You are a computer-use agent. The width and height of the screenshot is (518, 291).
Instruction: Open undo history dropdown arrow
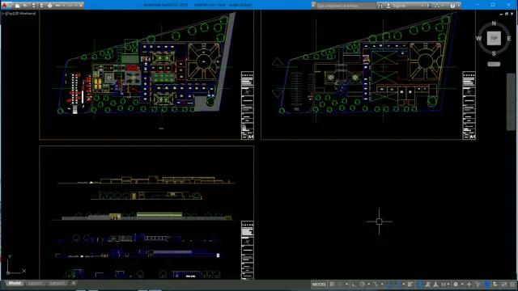64,6
